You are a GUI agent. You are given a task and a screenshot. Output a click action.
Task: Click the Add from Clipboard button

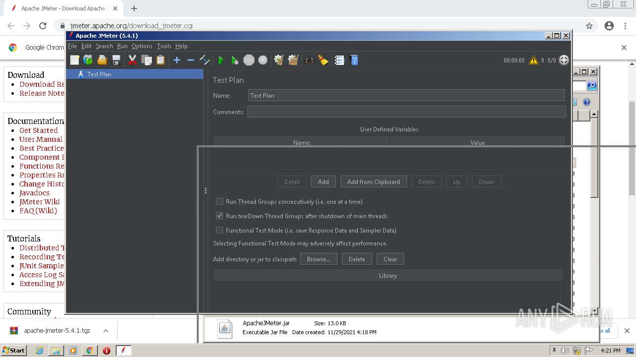[374, 182]
